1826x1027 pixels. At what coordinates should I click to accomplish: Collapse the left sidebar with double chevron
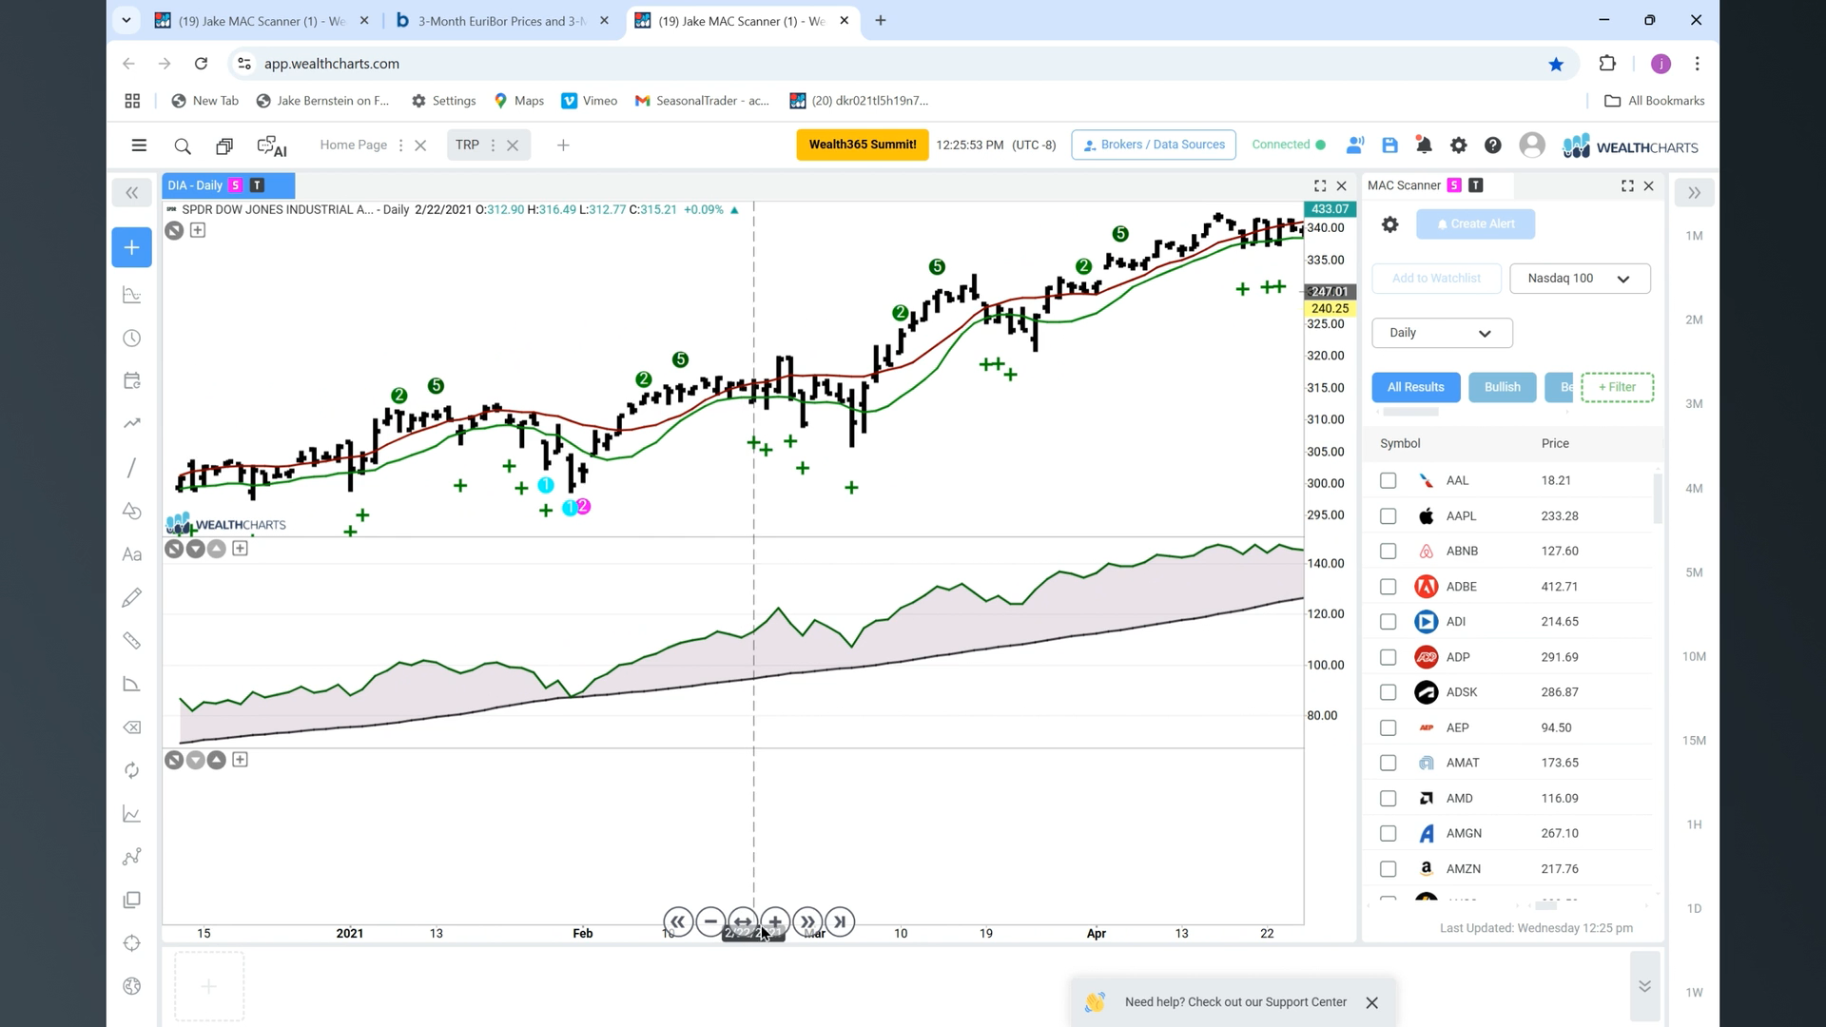click(132, 193)
